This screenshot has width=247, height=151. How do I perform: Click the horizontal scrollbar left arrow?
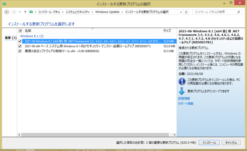click(19, 134)
